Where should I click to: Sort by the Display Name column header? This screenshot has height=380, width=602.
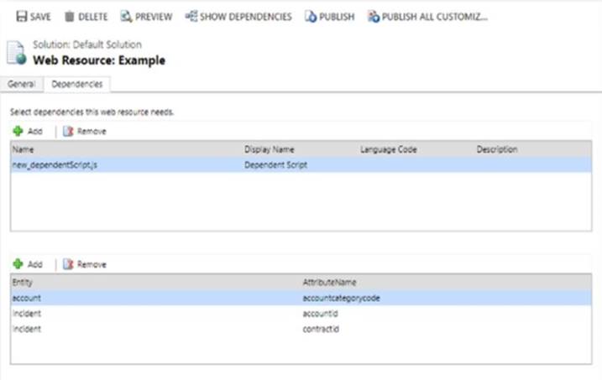[269, 149]
